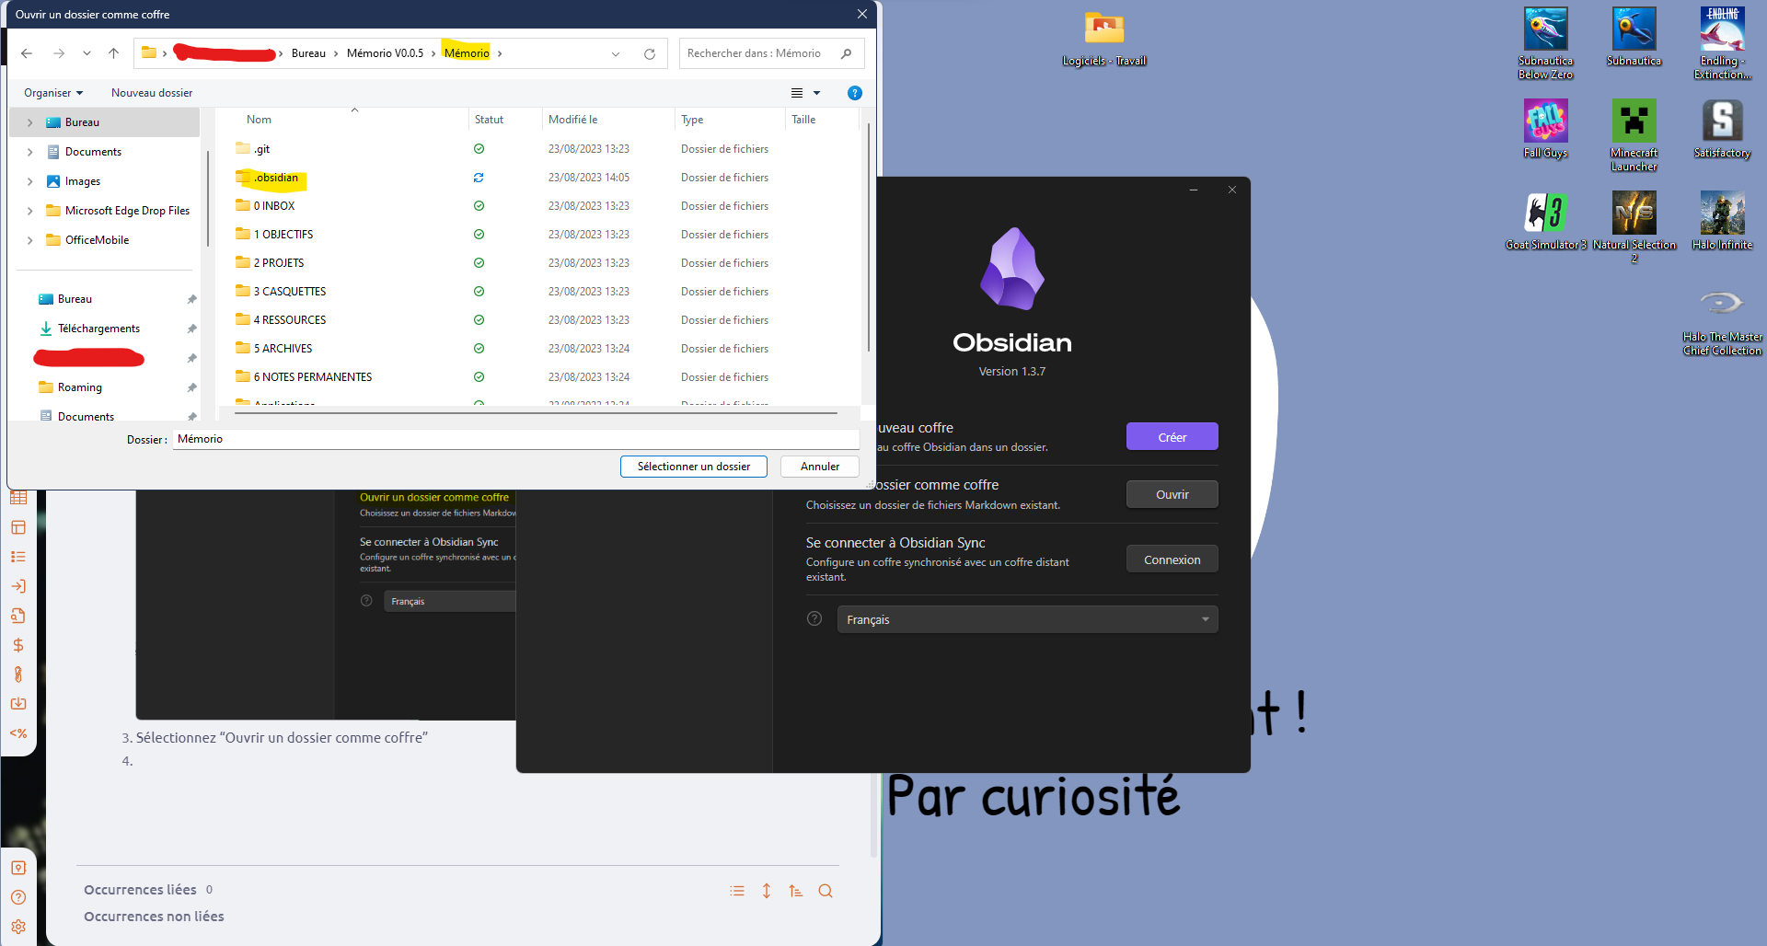Open Logiciels - Travail desktop folder
Image resolution: width=1767 pixels, height=946 pixels.
point(1103,39)
